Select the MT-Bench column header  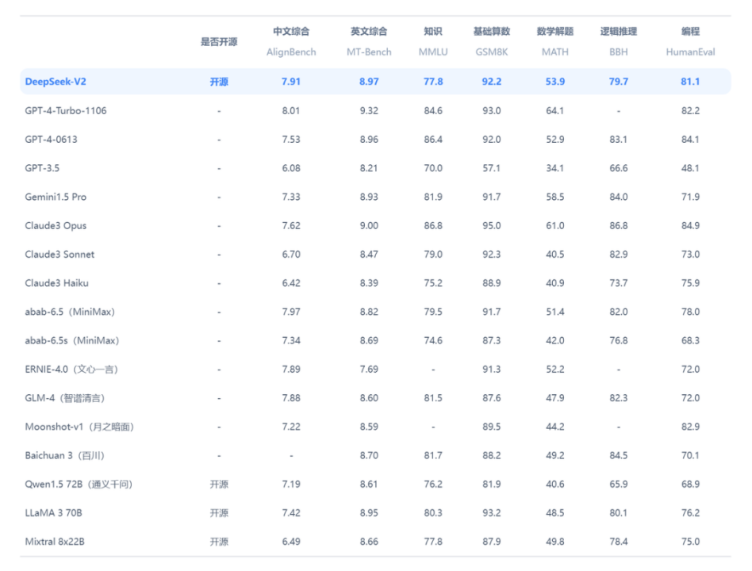(369, 52)
